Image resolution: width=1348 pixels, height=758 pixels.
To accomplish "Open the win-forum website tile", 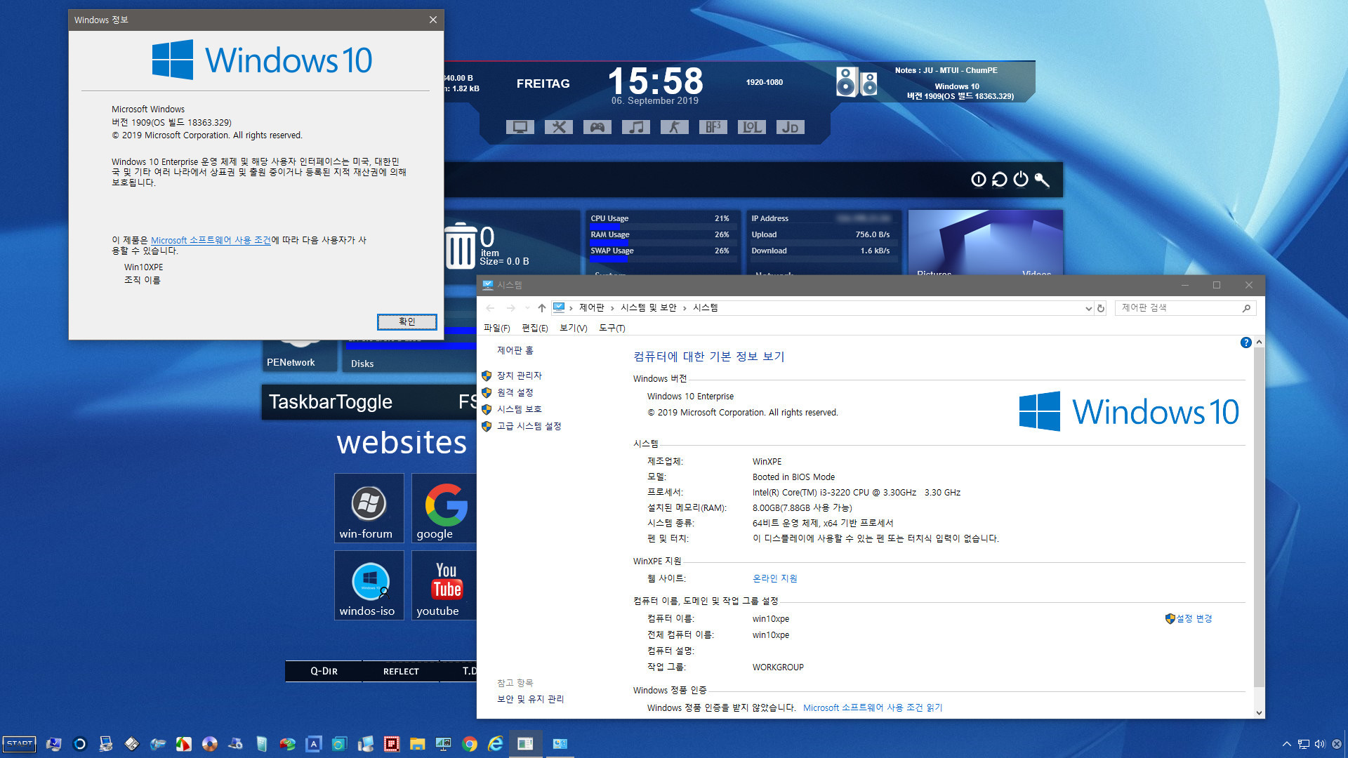I will (x=369, y=507).
